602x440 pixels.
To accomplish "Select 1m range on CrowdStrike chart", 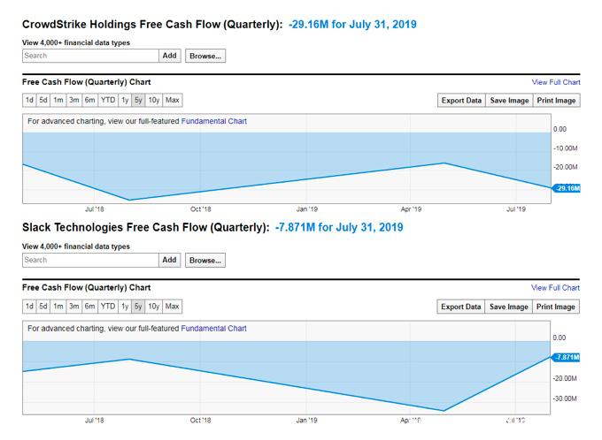I will 58,100.
